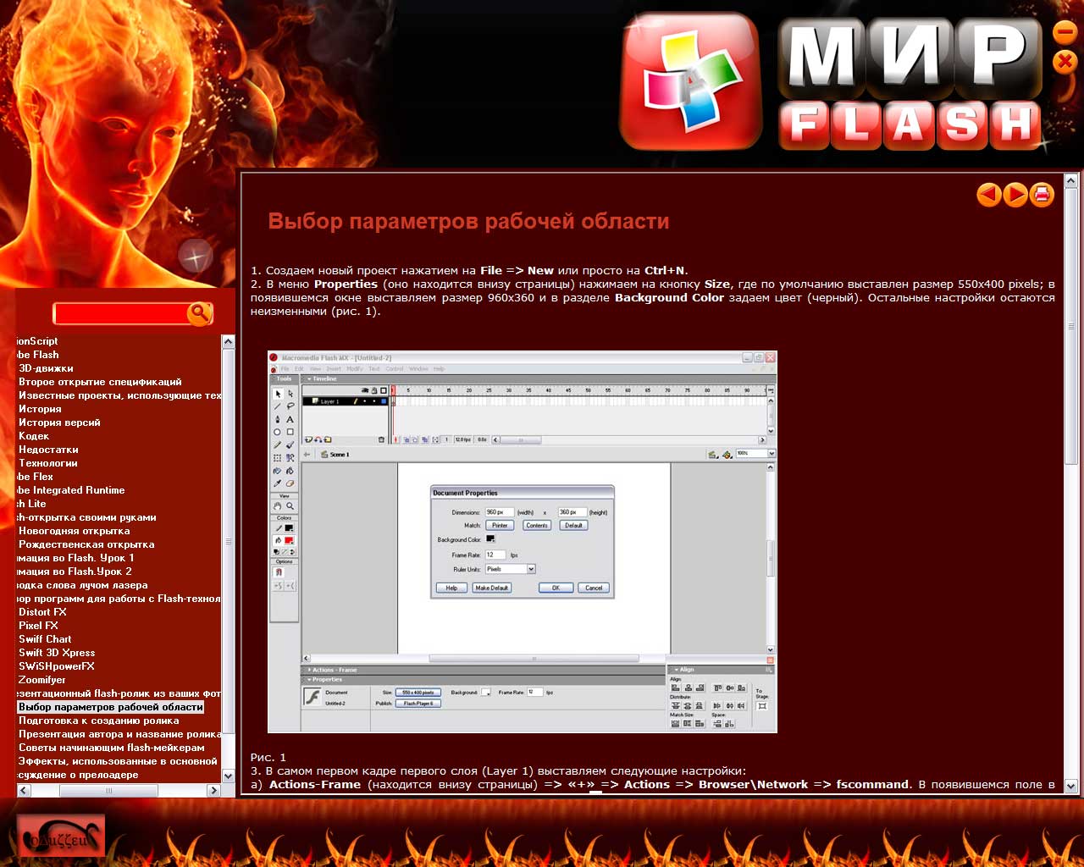1084x867 pixels.
Task: Click the topic list vertical scrollbar thumb
Action: (x=228, y=542)
